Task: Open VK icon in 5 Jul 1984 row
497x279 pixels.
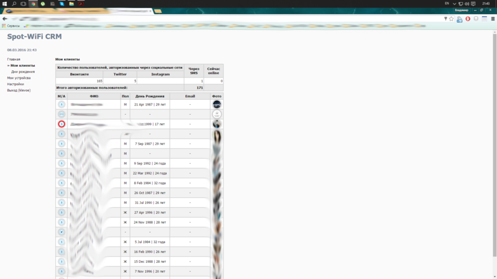Action: pos(62,242)
